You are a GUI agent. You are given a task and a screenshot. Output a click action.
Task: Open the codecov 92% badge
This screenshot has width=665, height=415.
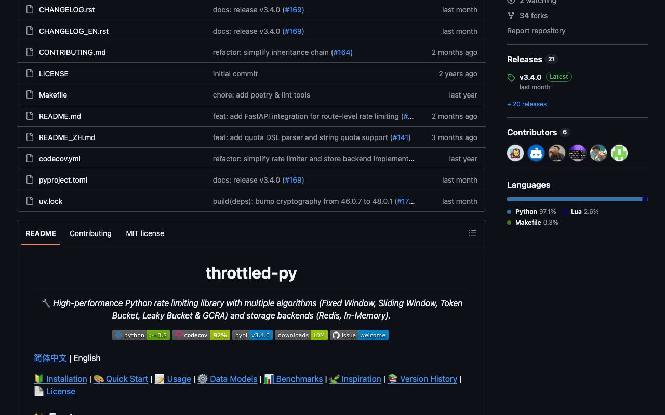[201, 335]
